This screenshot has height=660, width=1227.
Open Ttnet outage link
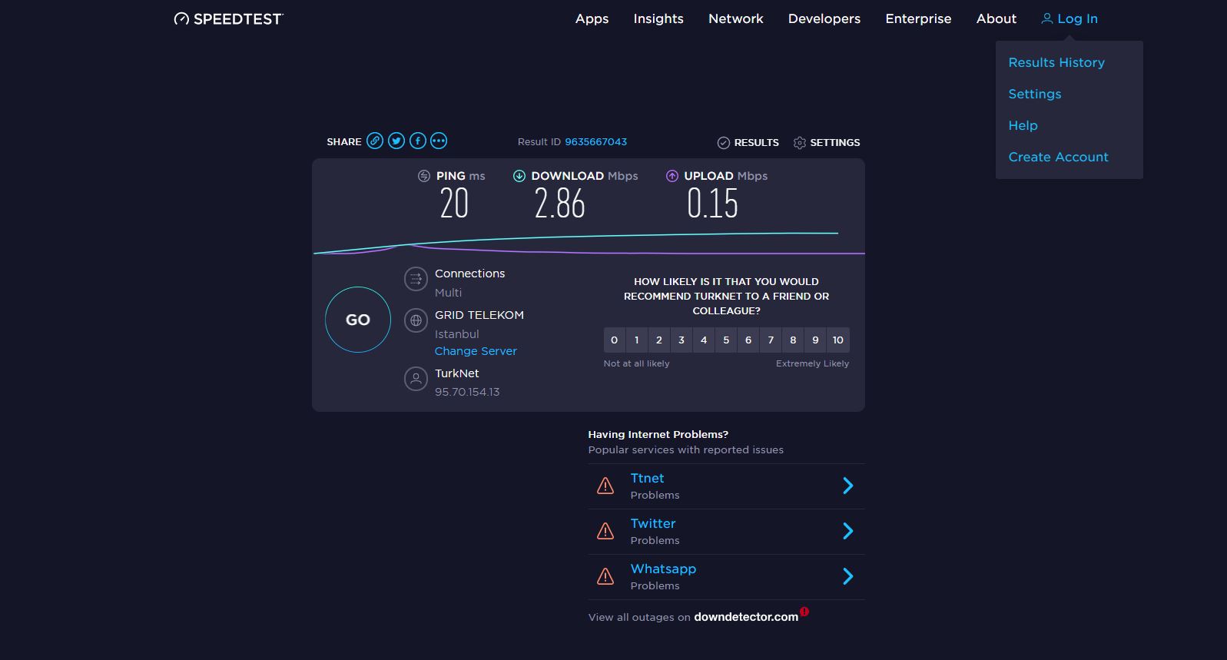click(647, 478)
